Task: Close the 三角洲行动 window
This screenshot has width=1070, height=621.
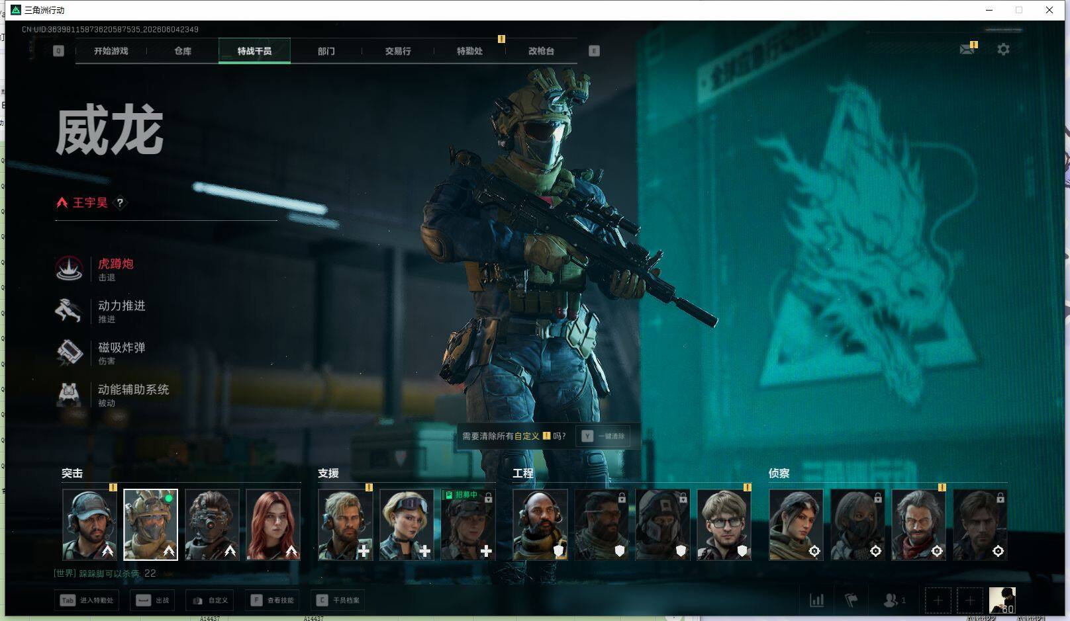Action: point(1049,10)
